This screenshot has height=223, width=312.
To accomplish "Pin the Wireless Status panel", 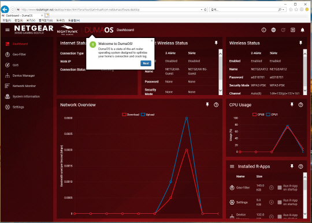I will coord(300,43).
